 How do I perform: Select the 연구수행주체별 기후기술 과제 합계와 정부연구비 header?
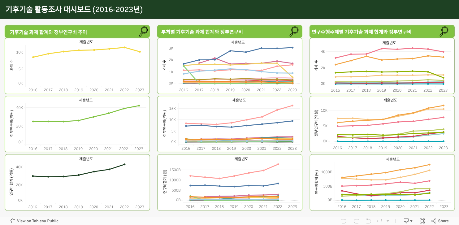pyautogui.click(x=361, y=32)
